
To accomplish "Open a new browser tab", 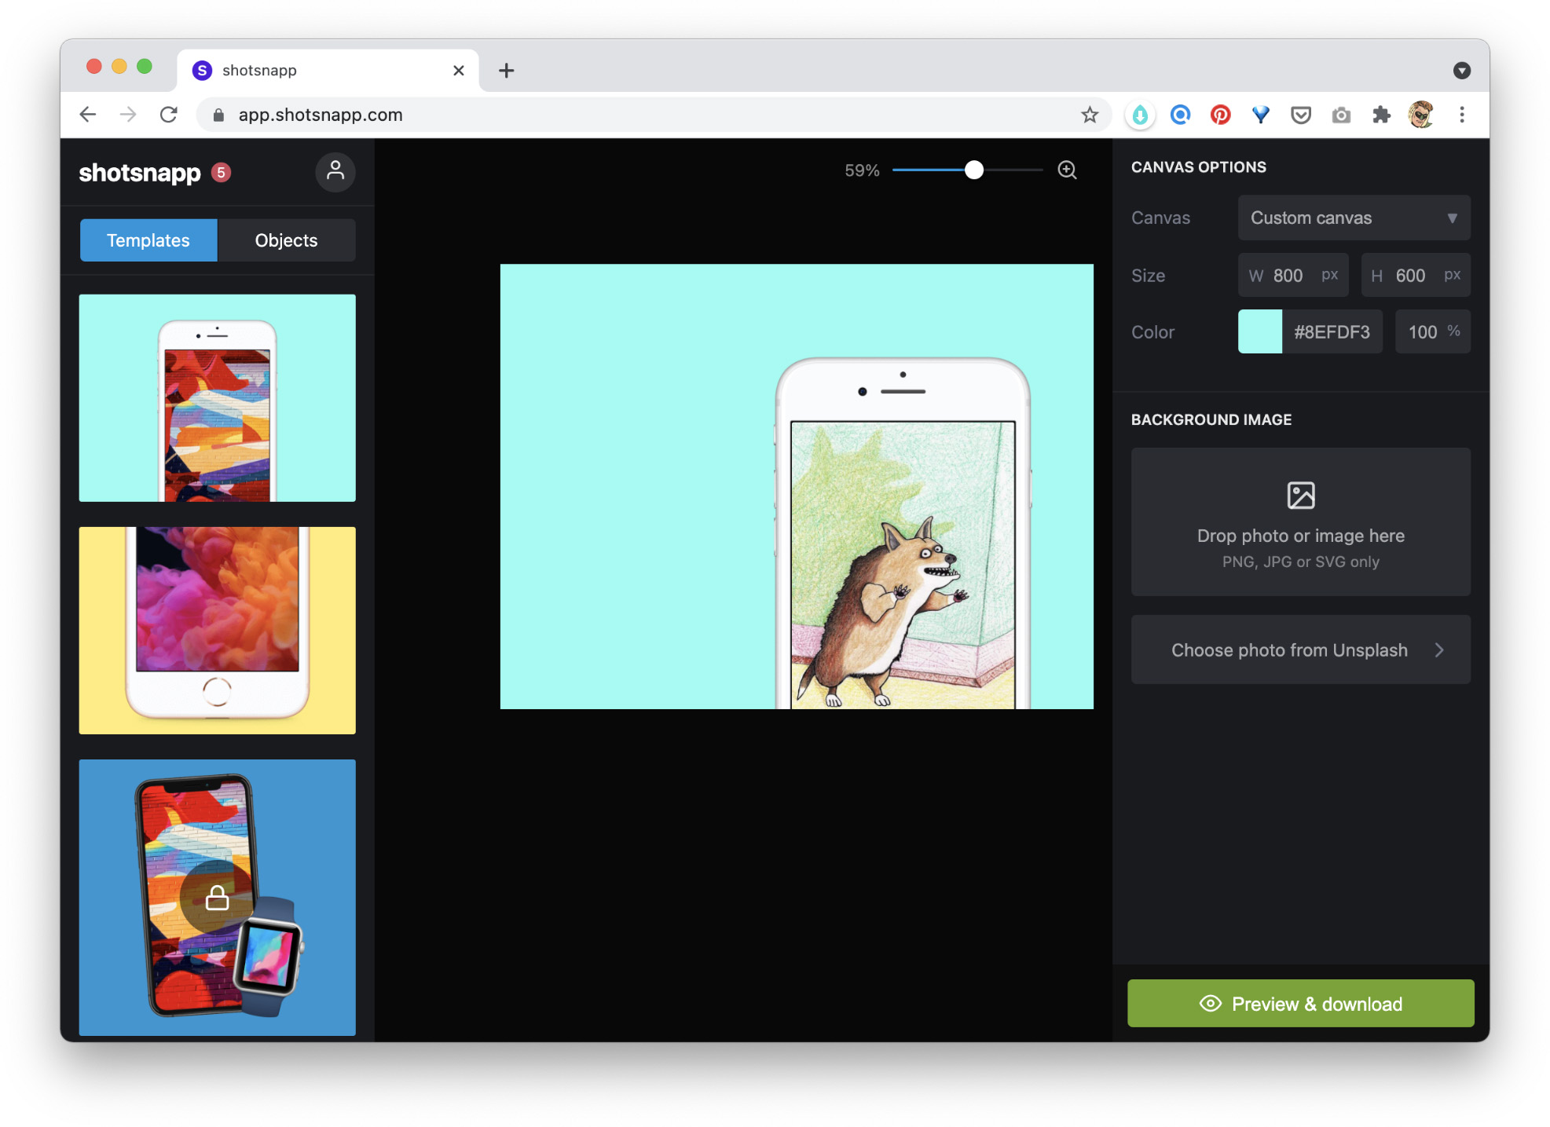I will 507,71.
